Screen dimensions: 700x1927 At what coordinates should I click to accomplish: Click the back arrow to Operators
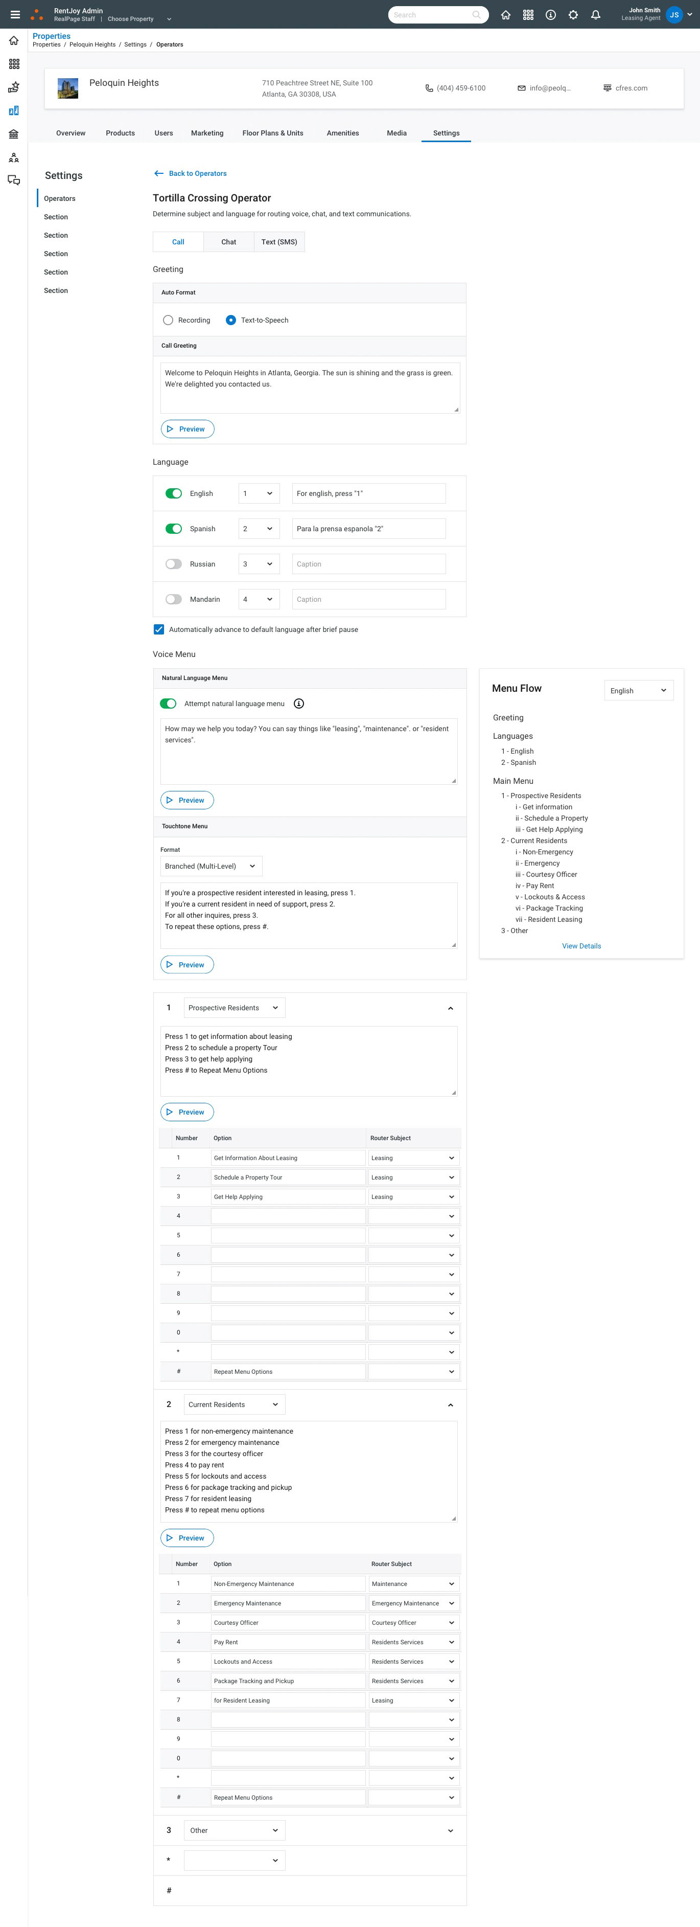click(x=158, y=173)
